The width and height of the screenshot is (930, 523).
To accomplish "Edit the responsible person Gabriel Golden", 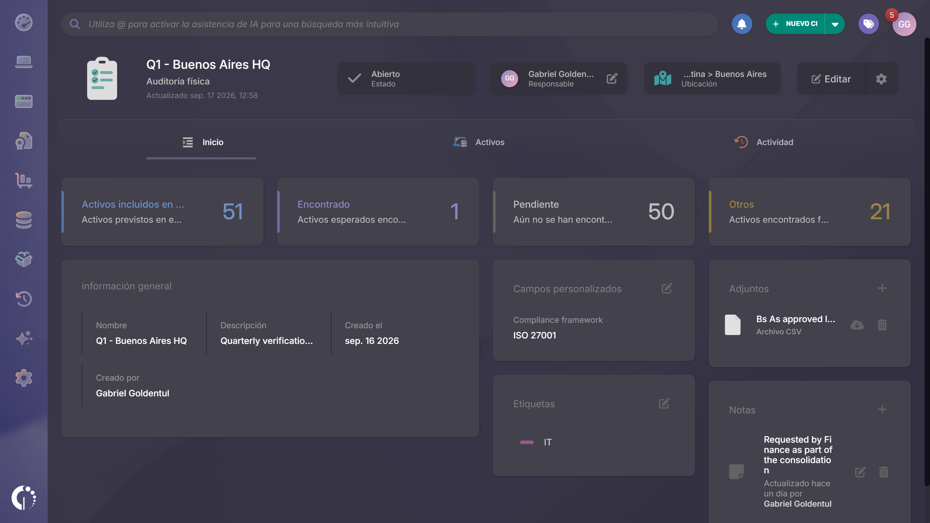I will [612, 78].
